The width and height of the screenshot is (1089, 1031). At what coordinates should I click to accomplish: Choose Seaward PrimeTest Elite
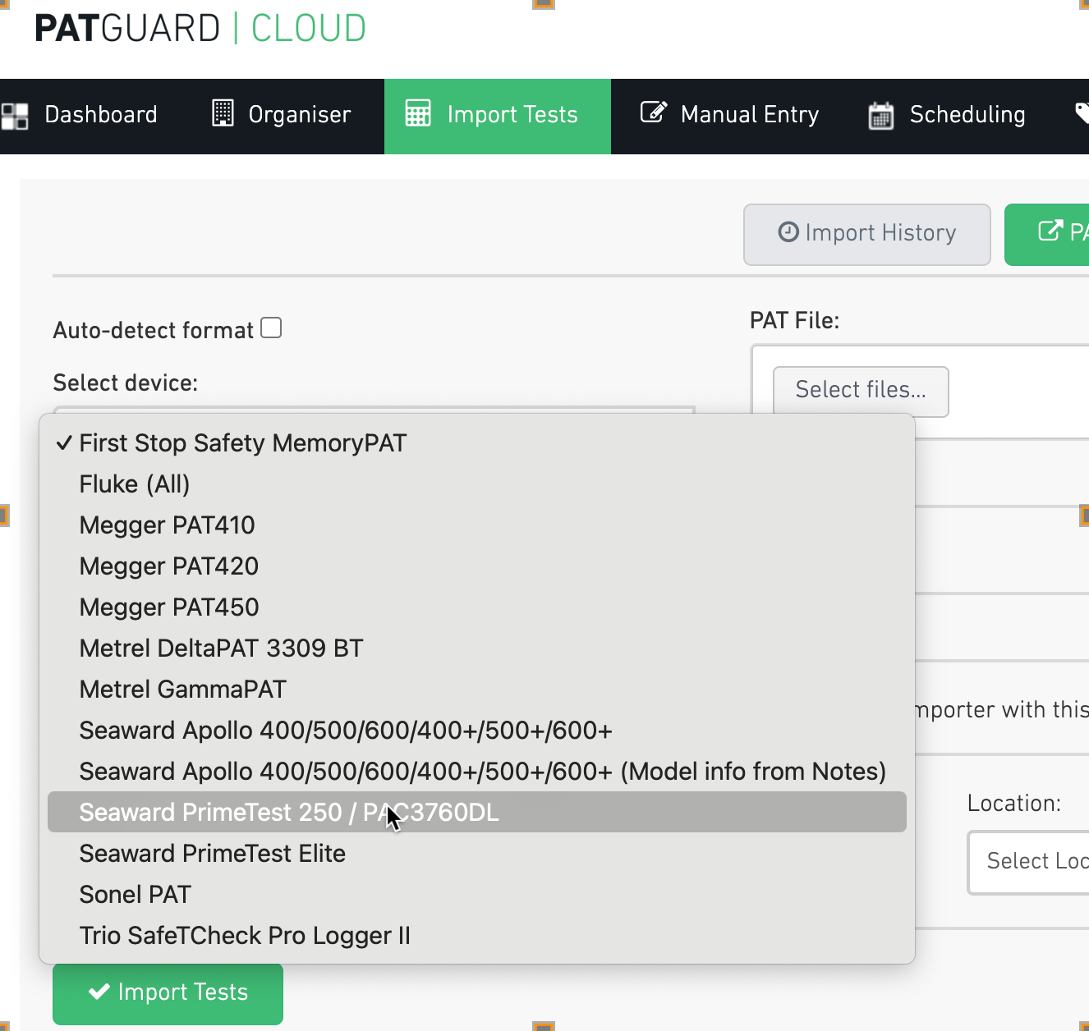point(477,854)
